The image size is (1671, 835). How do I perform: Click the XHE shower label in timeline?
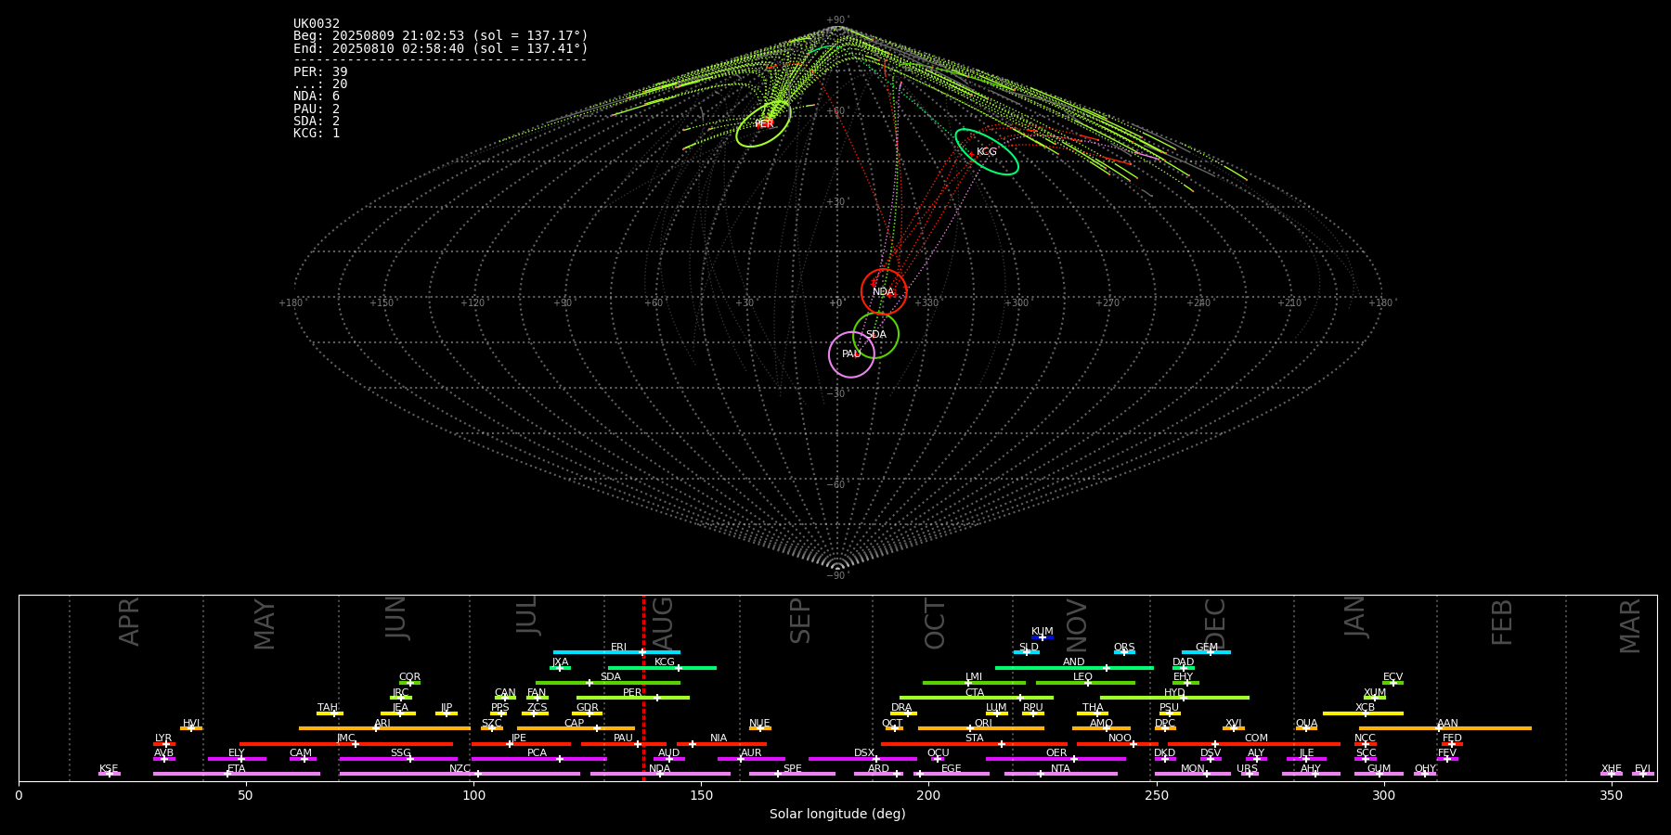(x=1611, y=769)
